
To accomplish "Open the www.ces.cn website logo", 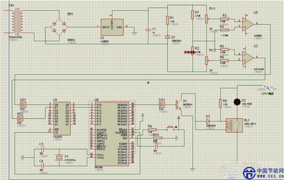I will pyautogui.click(x=261, y=173).
